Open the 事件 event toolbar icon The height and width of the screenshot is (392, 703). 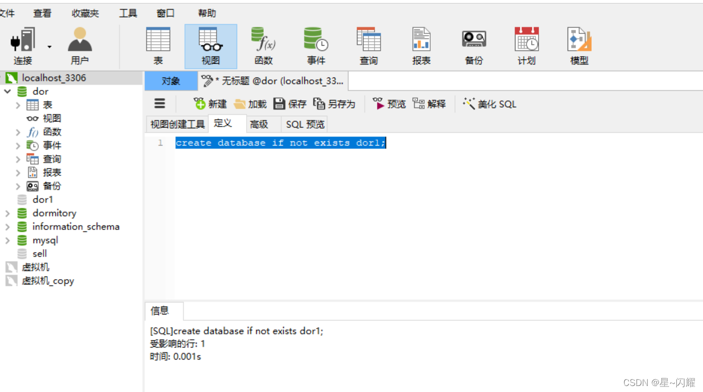click(316, 47)
